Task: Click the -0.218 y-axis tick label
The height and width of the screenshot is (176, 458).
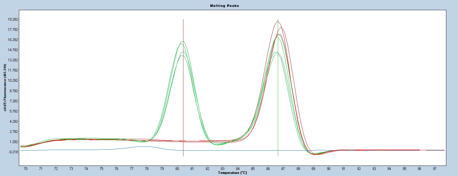Action: click(13, 152)
